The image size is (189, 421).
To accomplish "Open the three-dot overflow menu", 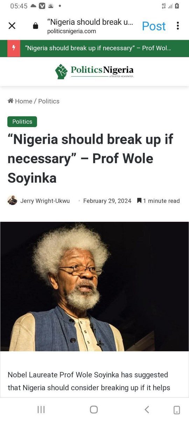I will click(178, 26).
